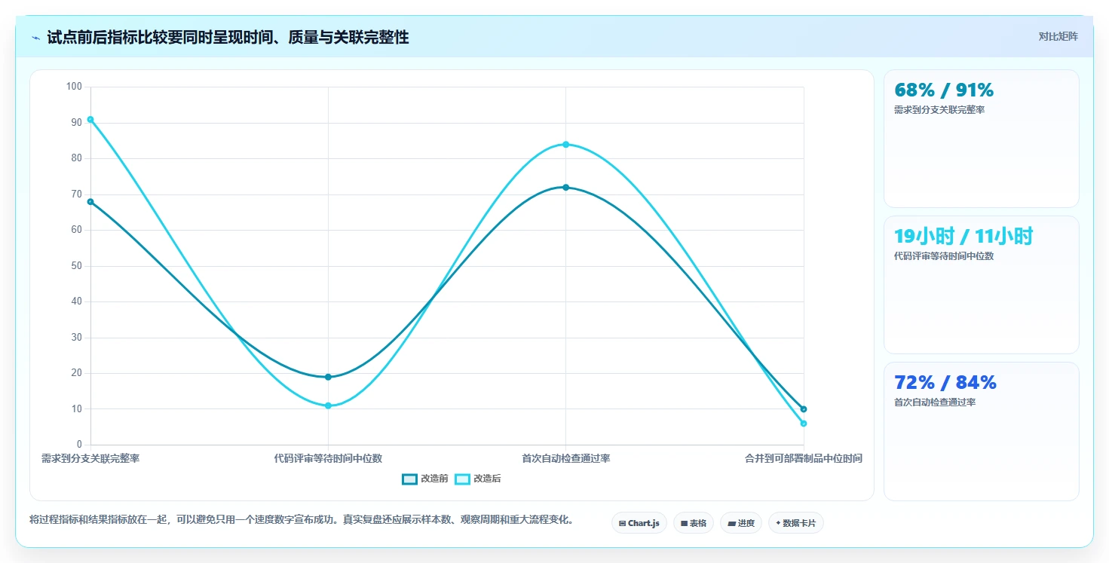Click the y-axis value 50

(76, 266)
